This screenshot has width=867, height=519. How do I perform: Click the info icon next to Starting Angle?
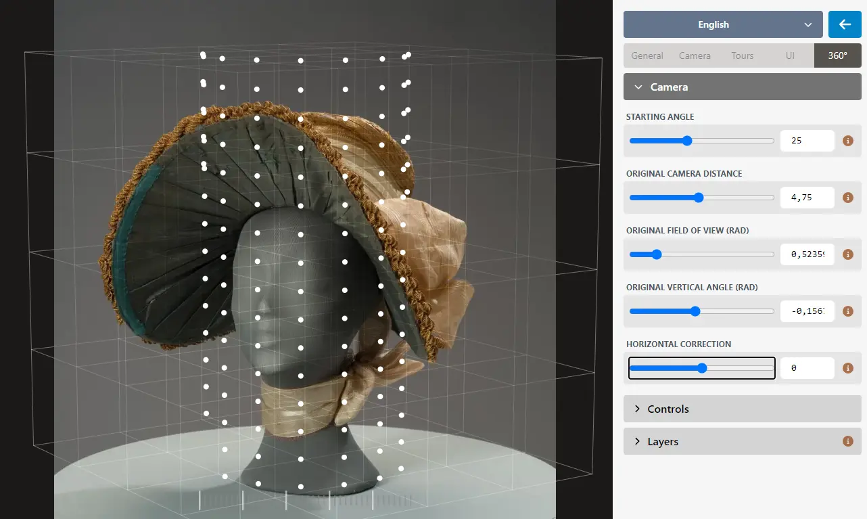point(848,141)
